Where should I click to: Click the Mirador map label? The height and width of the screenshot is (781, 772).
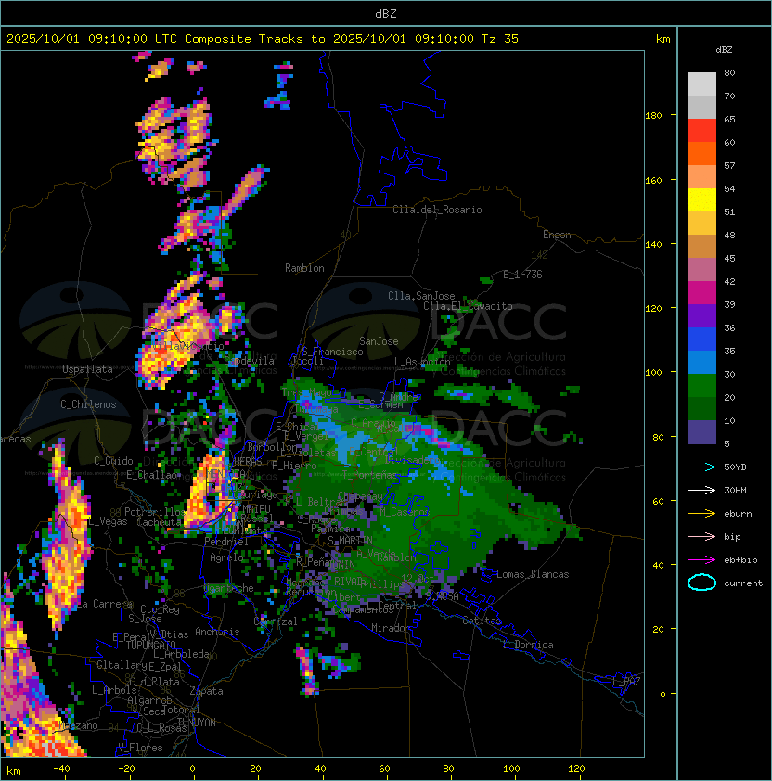392,628
